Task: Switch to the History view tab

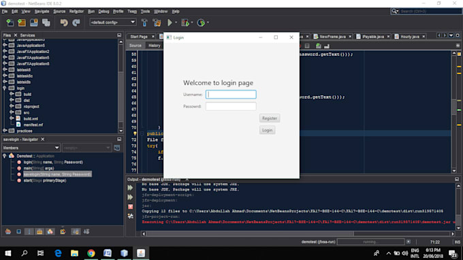Action: pos(154,46)
